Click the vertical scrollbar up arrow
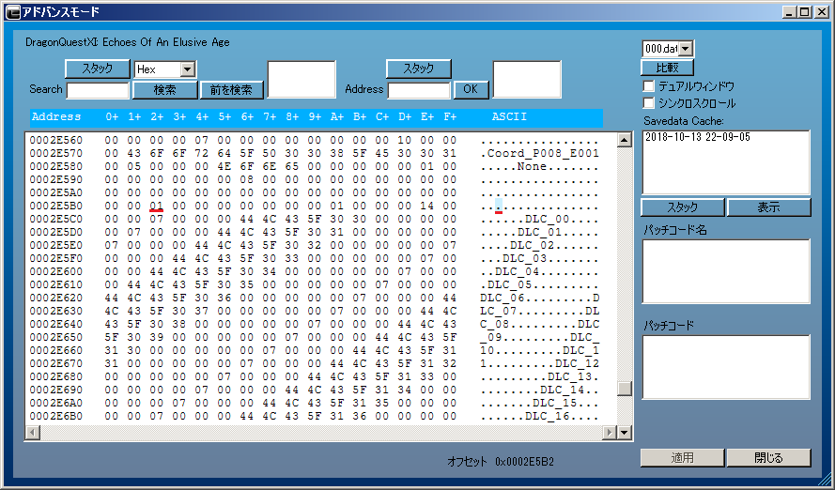 625,140
